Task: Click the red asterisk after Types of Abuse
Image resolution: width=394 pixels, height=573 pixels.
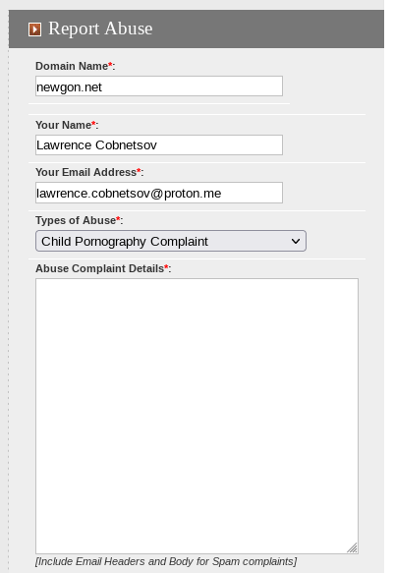Action: [118, 218]
